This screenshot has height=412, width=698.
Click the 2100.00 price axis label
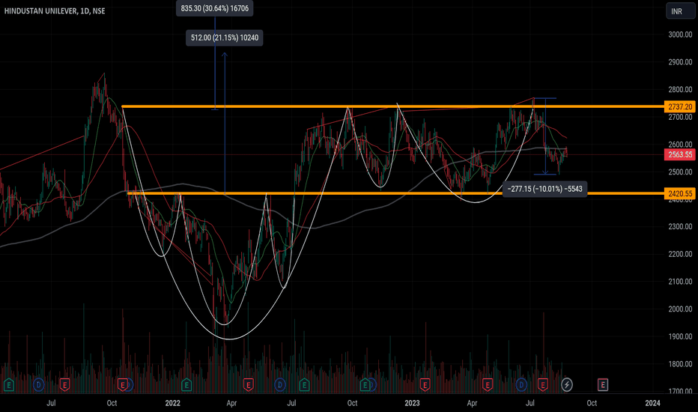680,282
